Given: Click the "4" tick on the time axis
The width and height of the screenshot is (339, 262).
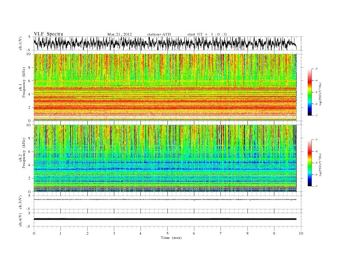Looking at the screenshot, I should point(140,233).
